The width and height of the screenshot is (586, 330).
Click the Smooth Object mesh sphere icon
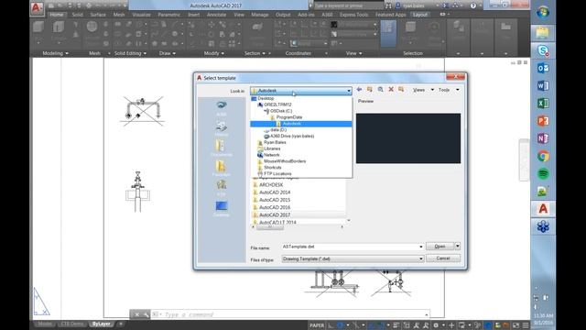(92, 27)
